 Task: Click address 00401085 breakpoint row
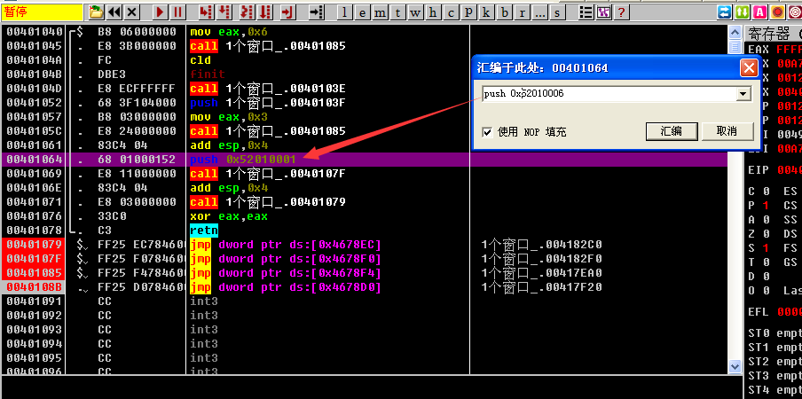[x=35, y=273]
